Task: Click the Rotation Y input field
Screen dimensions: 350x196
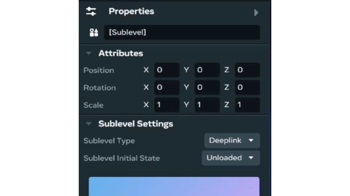Action: click(x=207, y=88)
